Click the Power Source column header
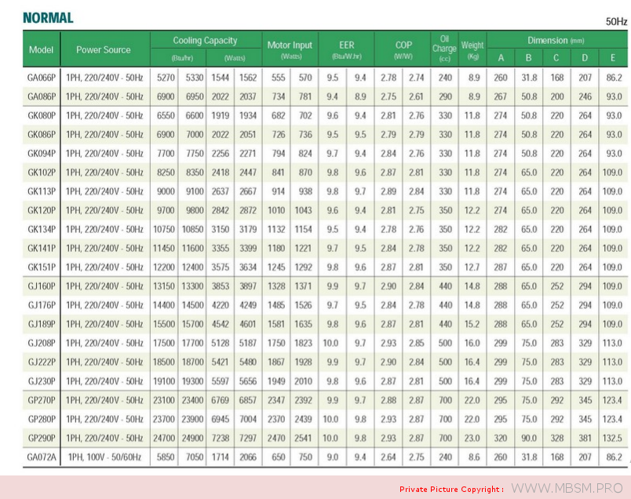Image resolution: width=631 pixels, height=499 pixels. 104,50
